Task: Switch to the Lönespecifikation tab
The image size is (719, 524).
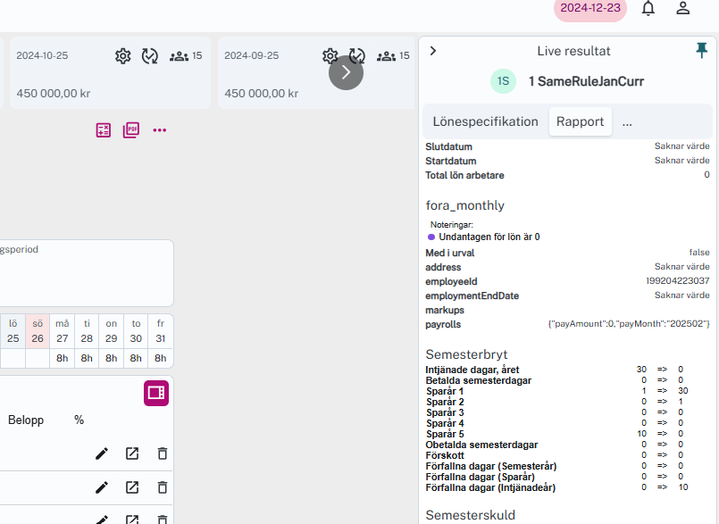Action: [x=485, y=122]
